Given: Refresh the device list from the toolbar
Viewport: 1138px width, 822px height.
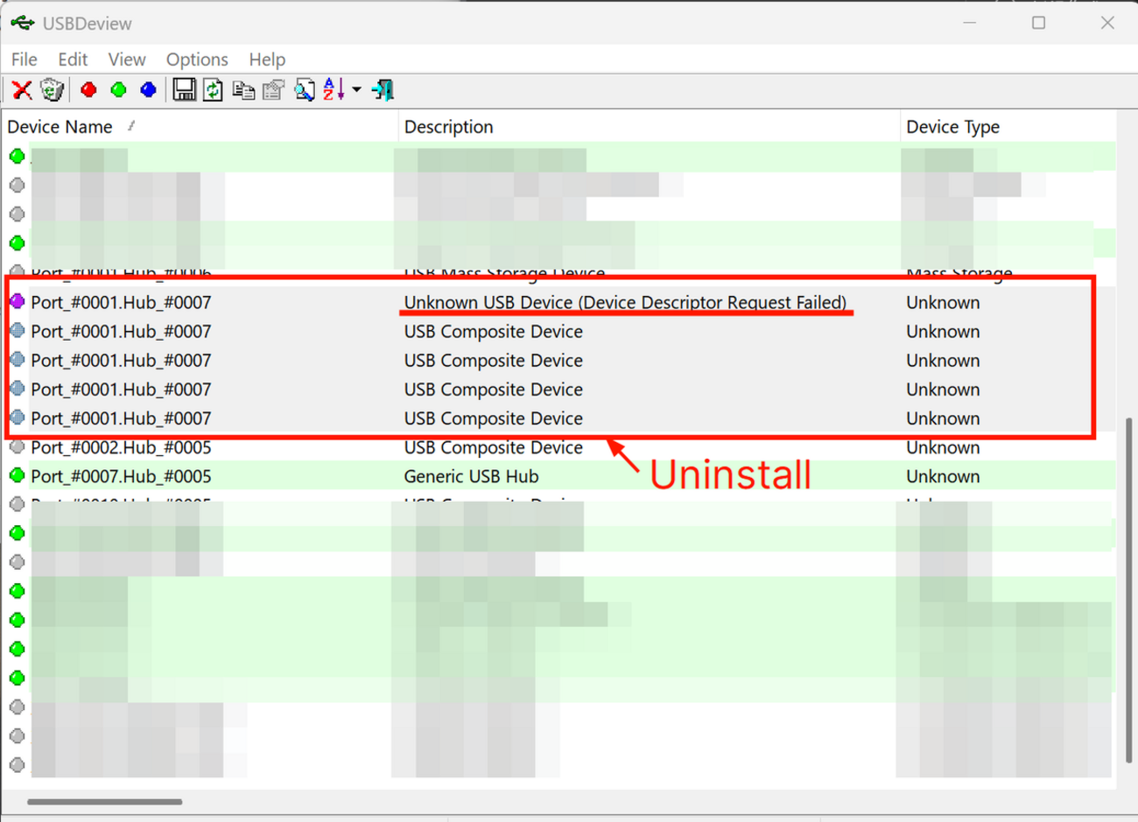Looking at the screenshot, I should point(213,89).
